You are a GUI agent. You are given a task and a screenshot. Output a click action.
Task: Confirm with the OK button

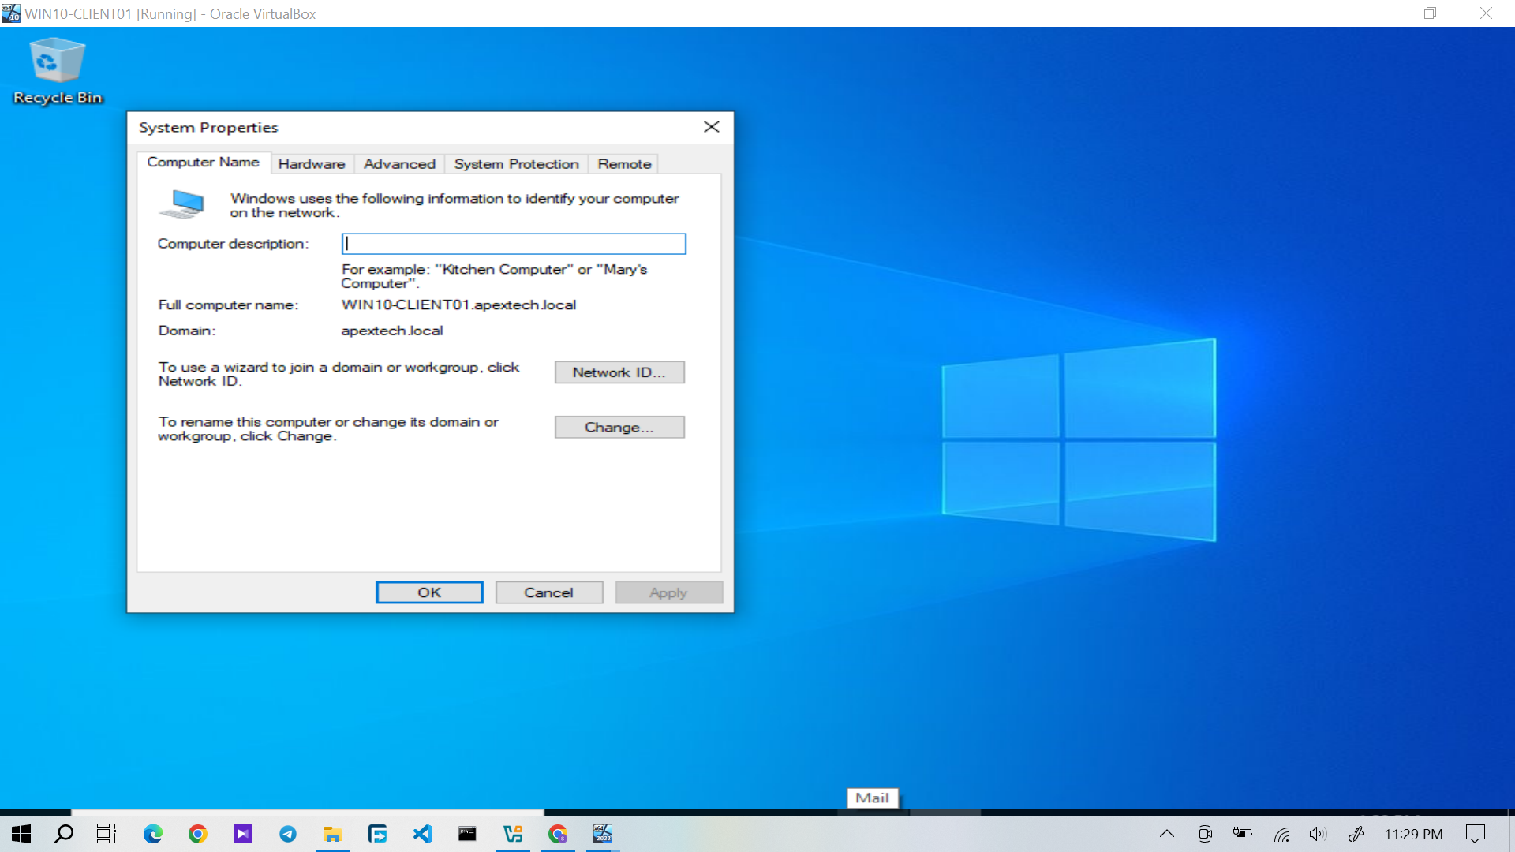tap(429, 592)
